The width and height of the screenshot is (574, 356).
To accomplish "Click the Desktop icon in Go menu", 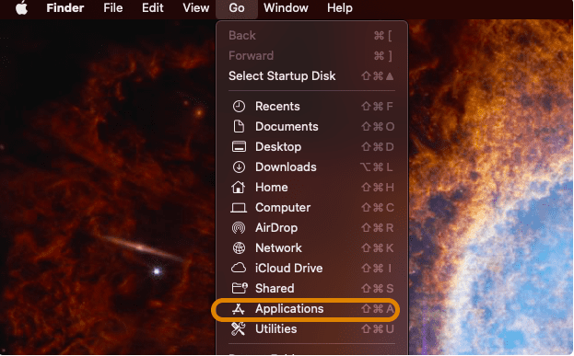I will point(239,146).
